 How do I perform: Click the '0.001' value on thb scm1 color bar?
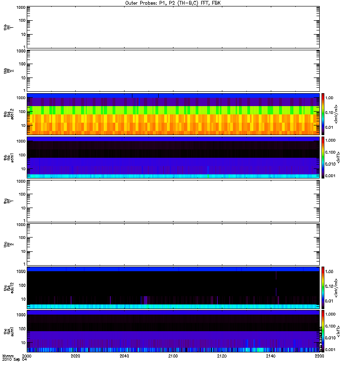330,176
